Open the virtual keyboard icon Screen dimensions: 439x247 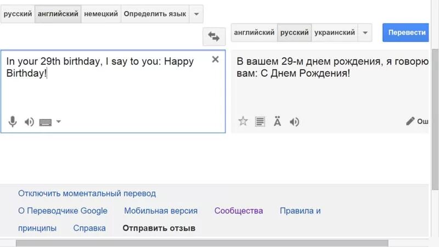[x=45, y=122]
